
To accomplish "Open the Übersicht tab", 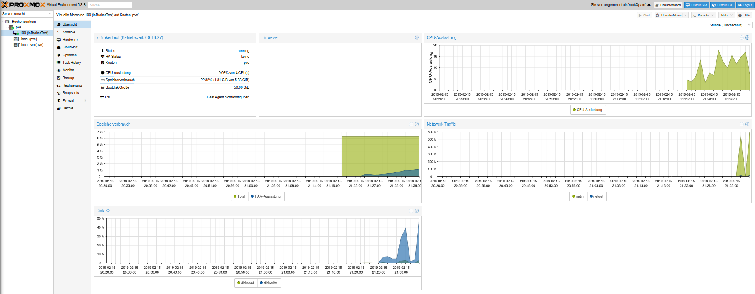I will click(73, 24).
